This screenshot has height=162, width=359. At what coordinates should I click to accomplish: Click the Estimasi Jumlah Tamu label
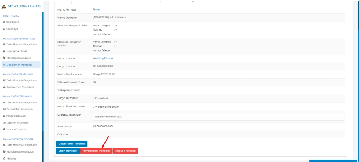tap(71, 82)
